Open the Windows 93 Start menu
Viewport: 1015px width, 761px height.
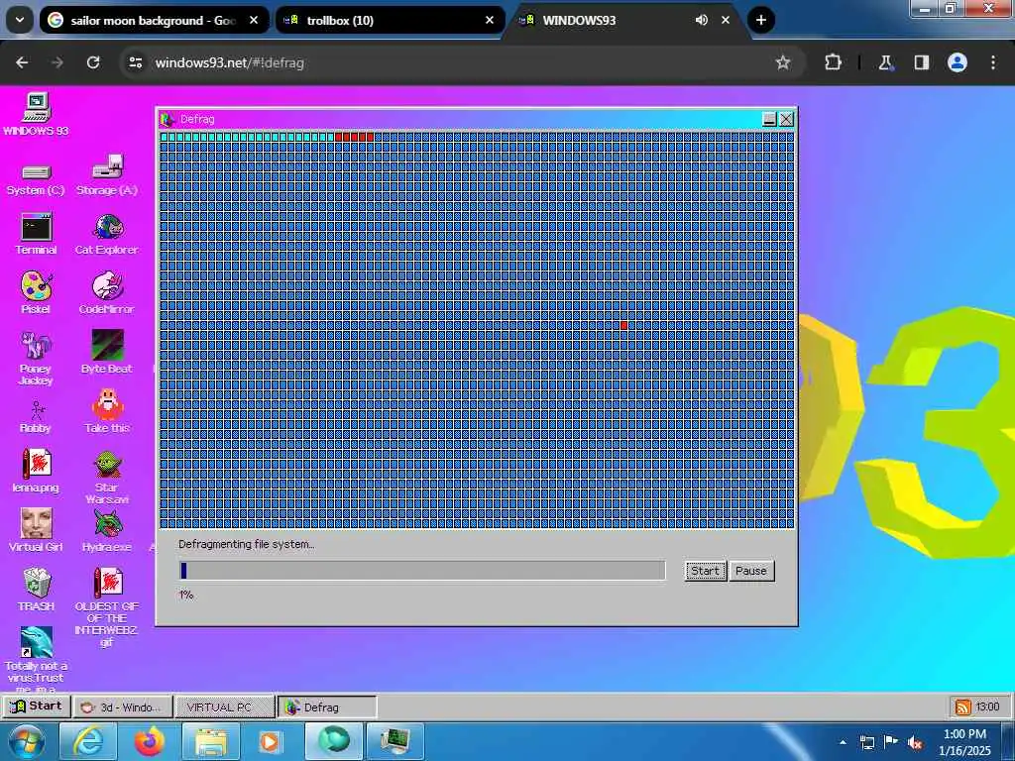tap(36, 707)
